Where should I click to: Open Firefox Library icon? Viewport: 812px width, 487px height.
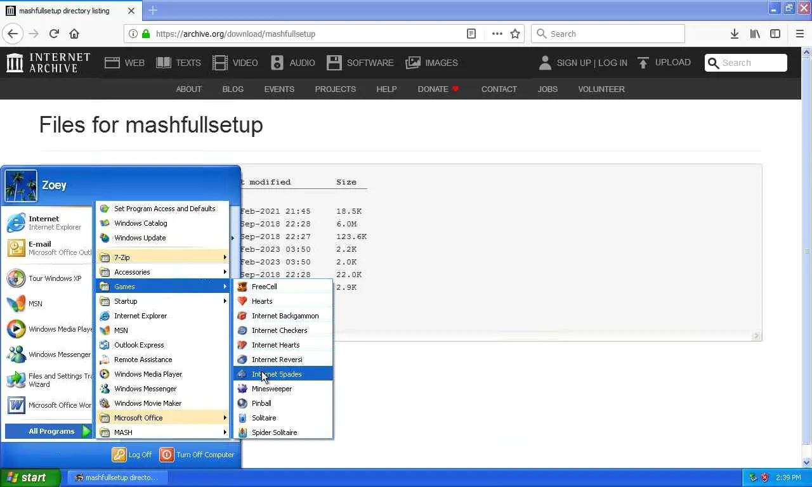(755, 34)
